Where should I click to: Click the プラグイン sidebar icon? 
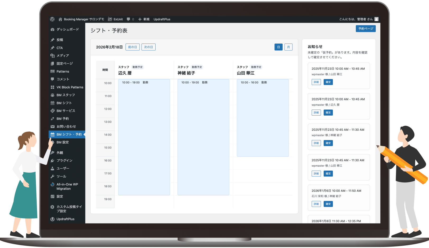click(53, 160)
